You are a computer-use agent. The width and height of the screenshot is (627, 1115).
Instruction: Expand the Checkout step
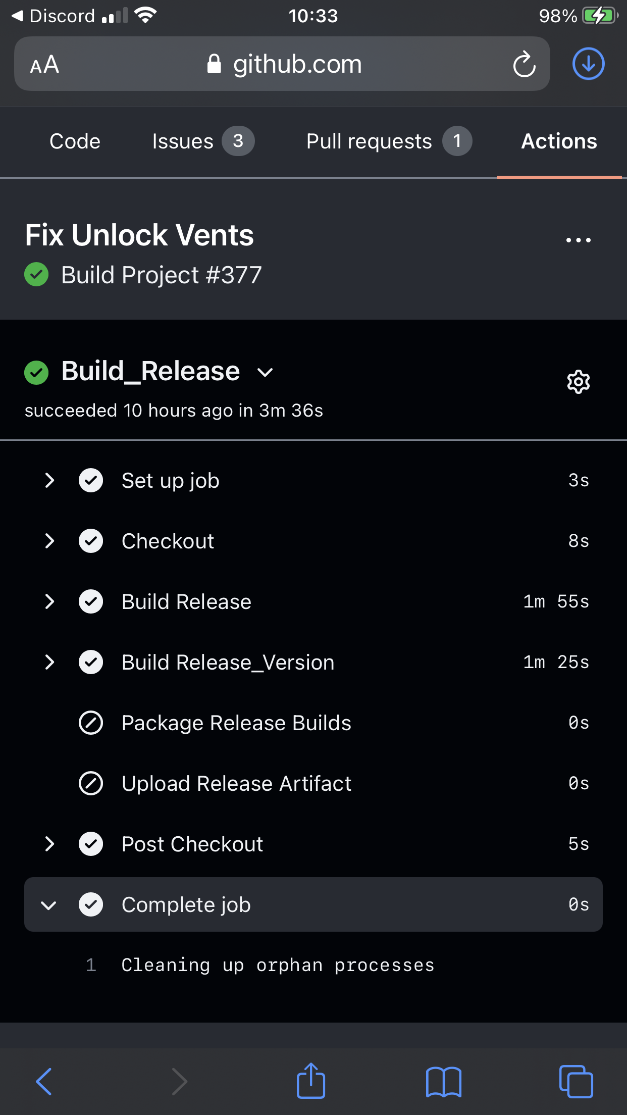pyautogui.click(x=49, y=541)
